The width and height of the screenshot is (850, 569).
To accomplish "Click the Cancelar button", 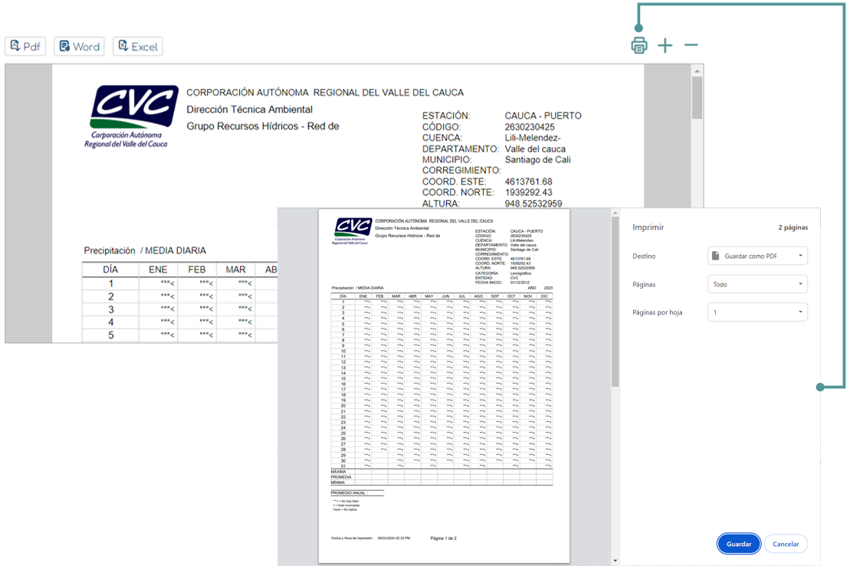I will tap(786, 544).
